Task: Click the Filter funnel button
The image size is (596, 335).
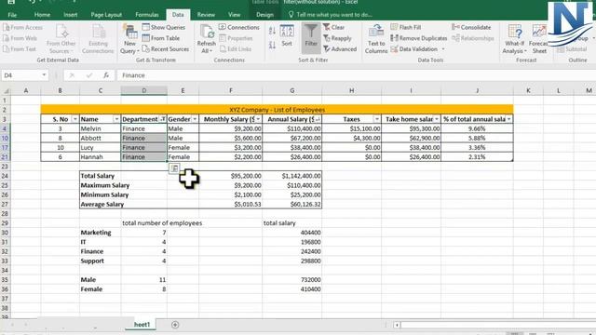Action: pyautogui.click(x=310, y=38)
